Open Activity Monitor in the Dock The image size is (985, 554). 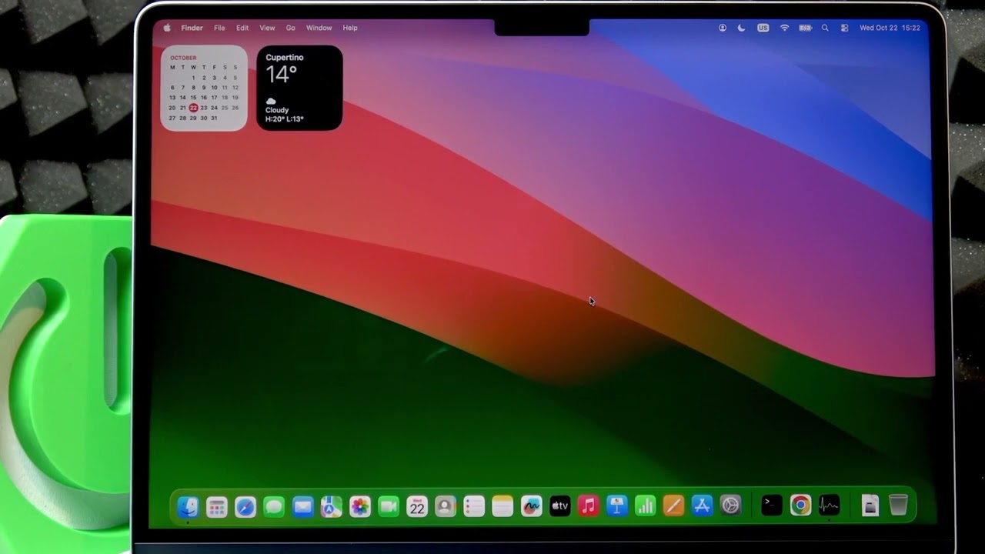(x=829, y=506)
